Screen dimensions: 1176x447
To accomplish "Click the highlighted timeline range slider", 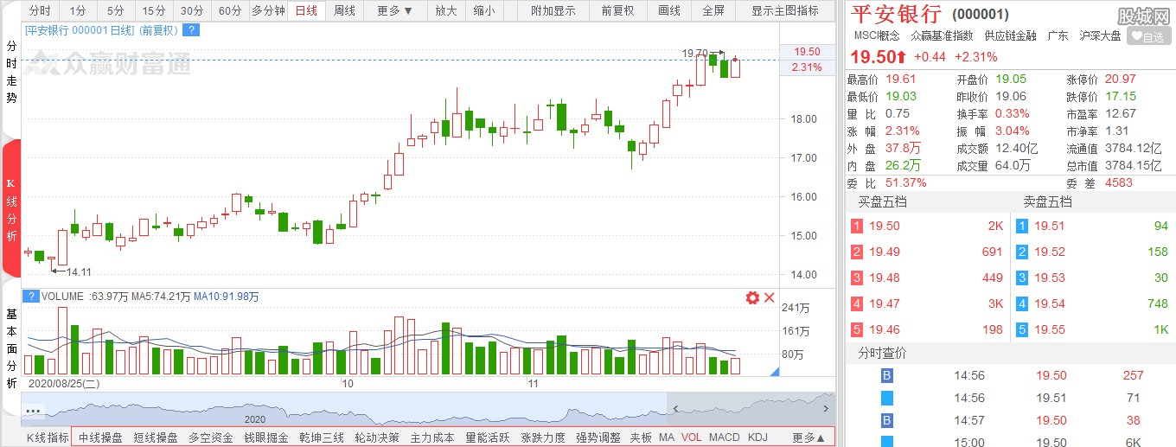I will pos(750,409).
